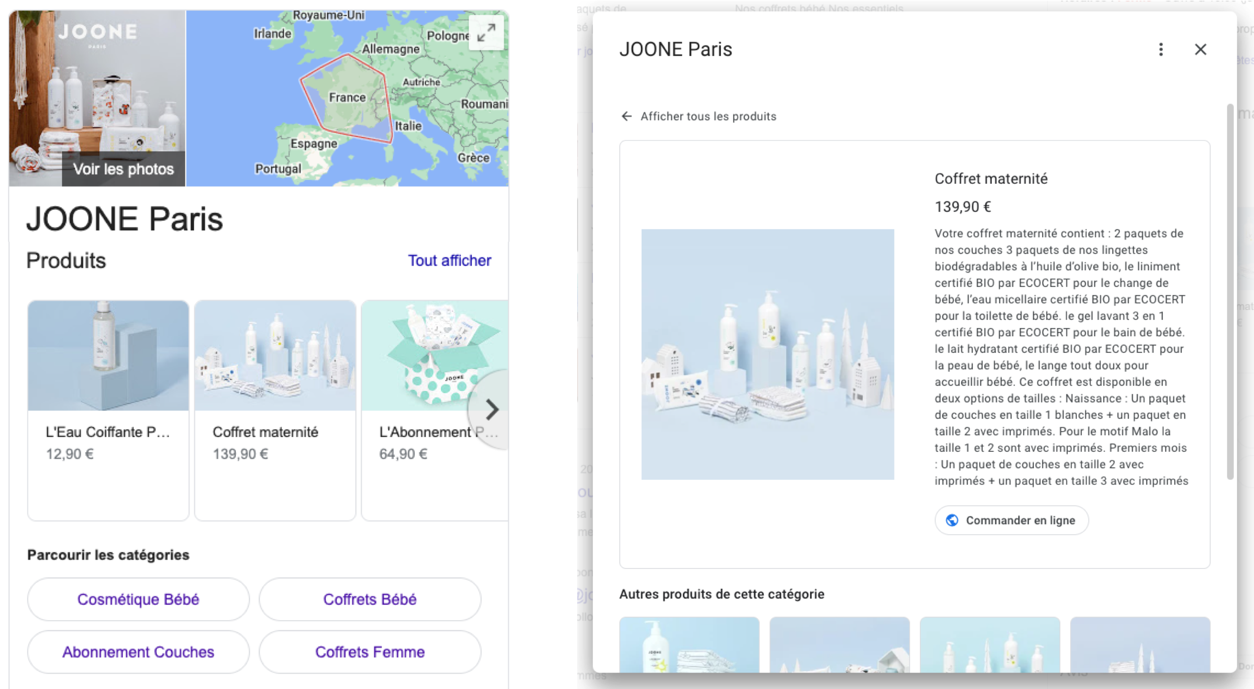
Task: Open the three-dot options menu in JOONE Paris dialog
Action: point(1160,49)
